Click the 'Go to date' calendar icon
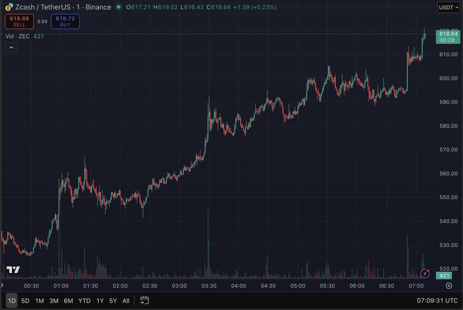 [x=144, y=301]
